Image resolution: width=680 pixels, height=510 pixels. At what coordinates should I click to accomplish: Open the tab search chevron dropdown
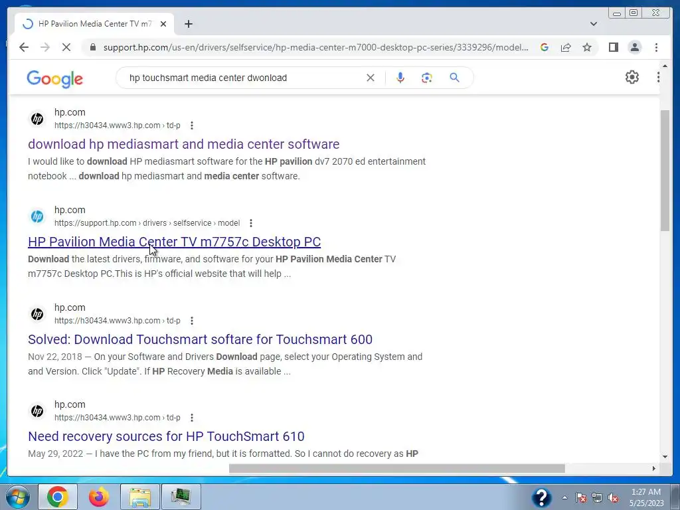(594, 25)
